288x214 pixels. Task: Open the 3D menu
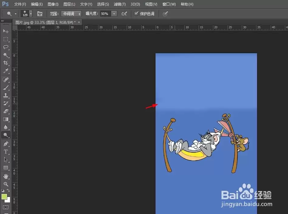[x=135, y=4]
